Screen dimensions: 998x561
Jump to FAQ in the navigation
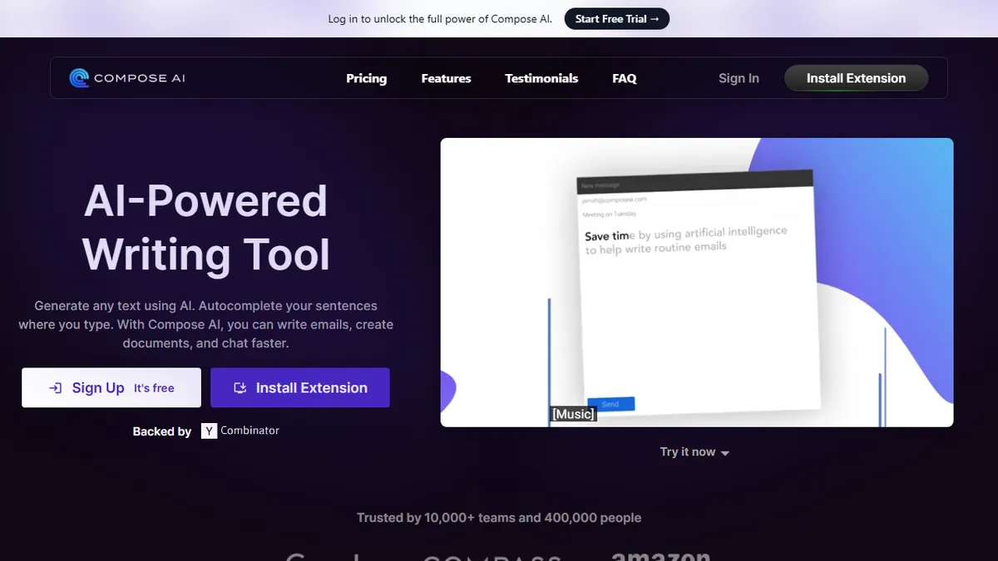pos(625,78)
